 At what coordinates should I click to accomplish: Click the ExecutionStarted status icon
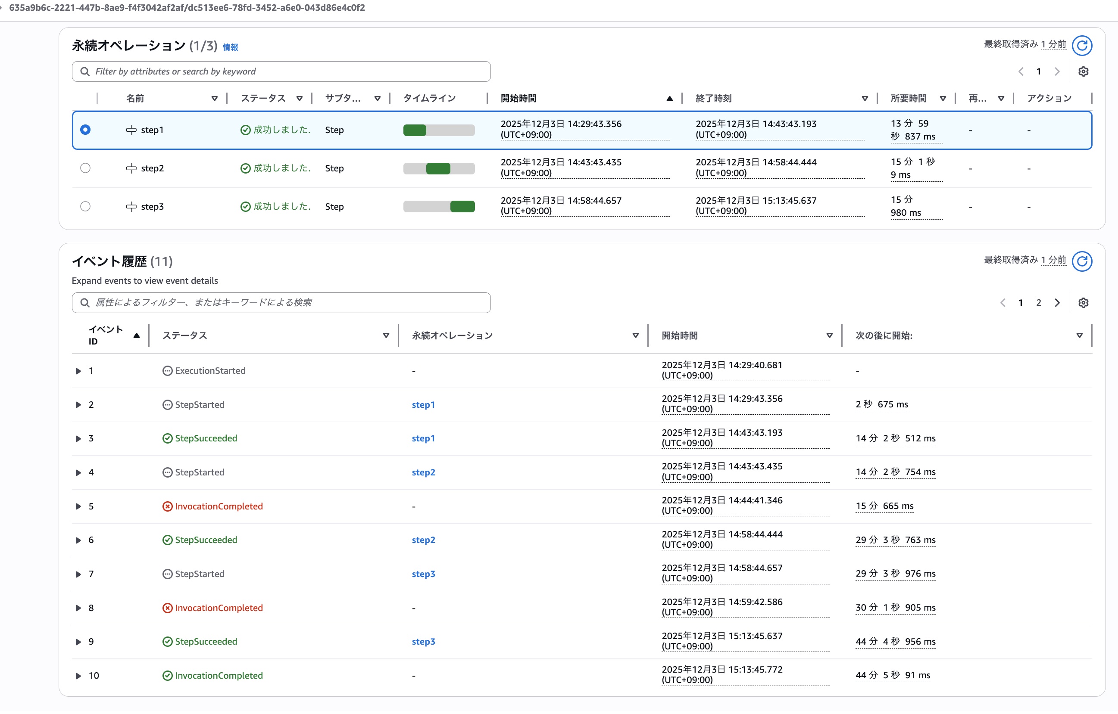[x=167, y=371]
